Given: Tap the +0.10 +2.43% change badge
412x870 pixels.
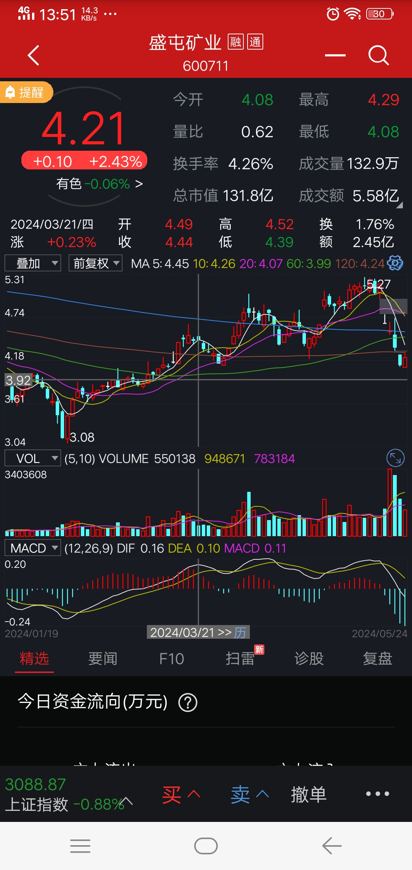Looking at the screenshot, I should click(x=84, y=161).
